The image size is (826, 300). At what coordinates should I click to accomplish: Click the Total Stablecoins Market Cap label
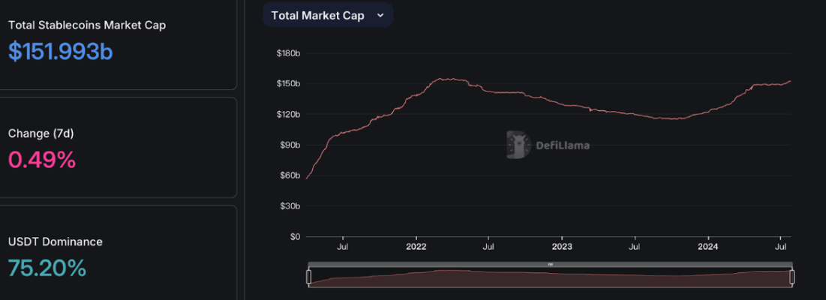(87, 25)
